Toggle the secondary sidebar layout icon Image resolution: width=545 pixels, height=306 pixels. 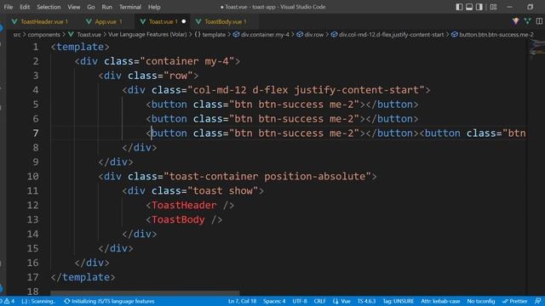pyautogui.click(x=479, y=7)
